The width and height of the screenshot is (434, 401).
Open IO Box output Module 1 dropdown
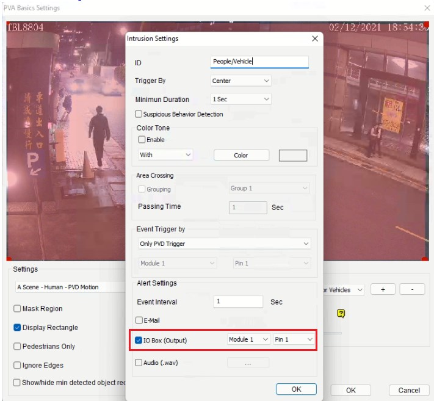[248, 339]
